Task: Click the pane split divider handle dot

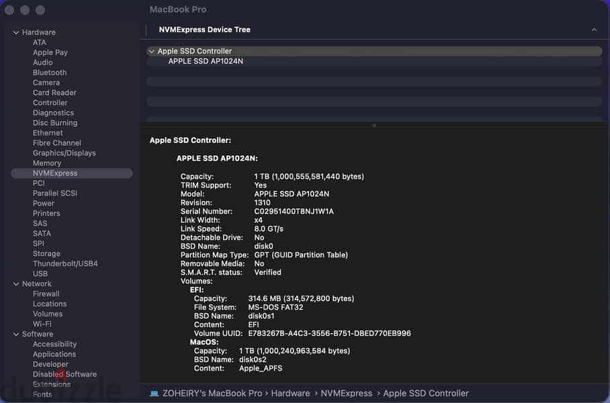Action: pos(374,126)
